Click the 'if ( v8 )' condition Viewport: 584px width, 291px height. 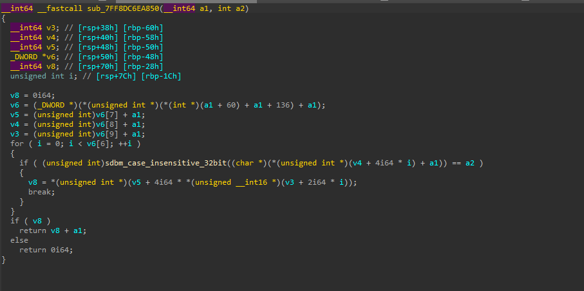point(26,221)
